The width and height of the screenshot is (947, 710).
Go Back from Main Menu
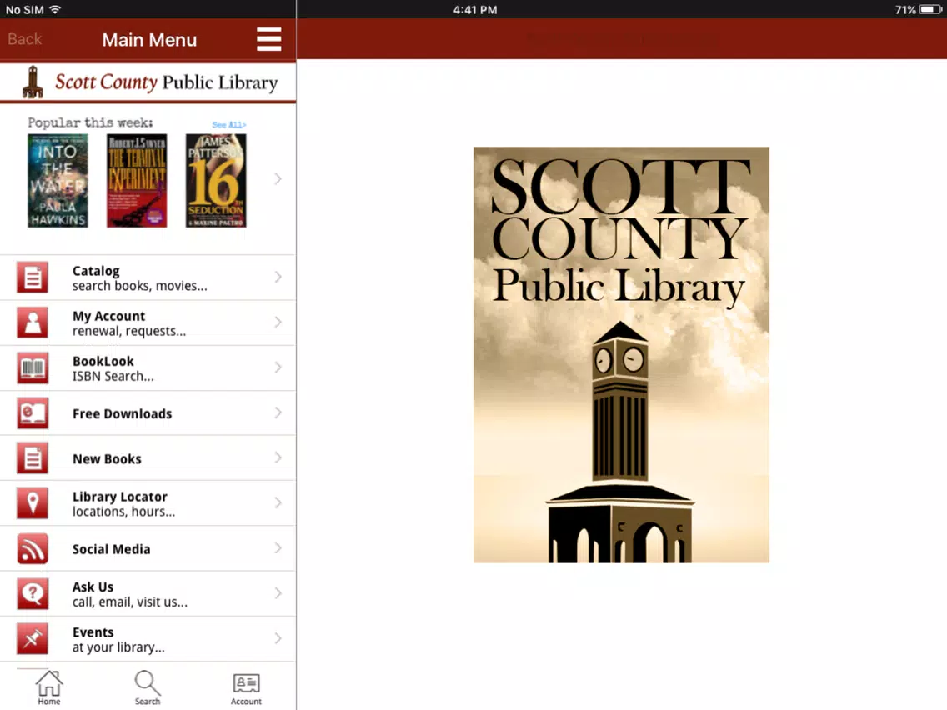click(x=25, y=39)
